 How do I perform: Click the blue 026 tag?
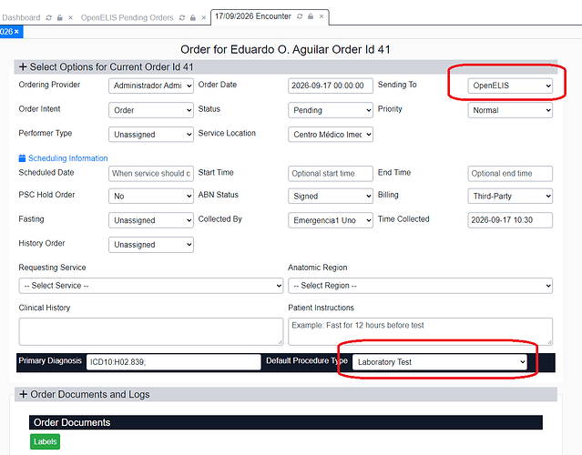(11, 32)
